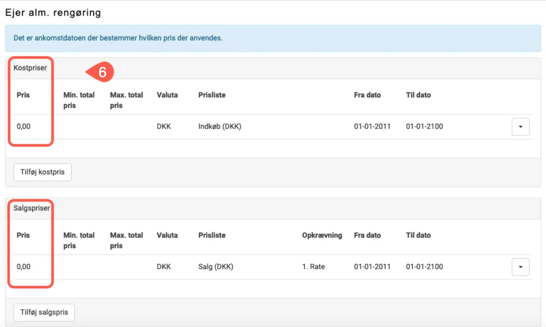The image size is (546, 327).
Task: Click the Salgspriser section heading
Action: [x=32, y=208]
